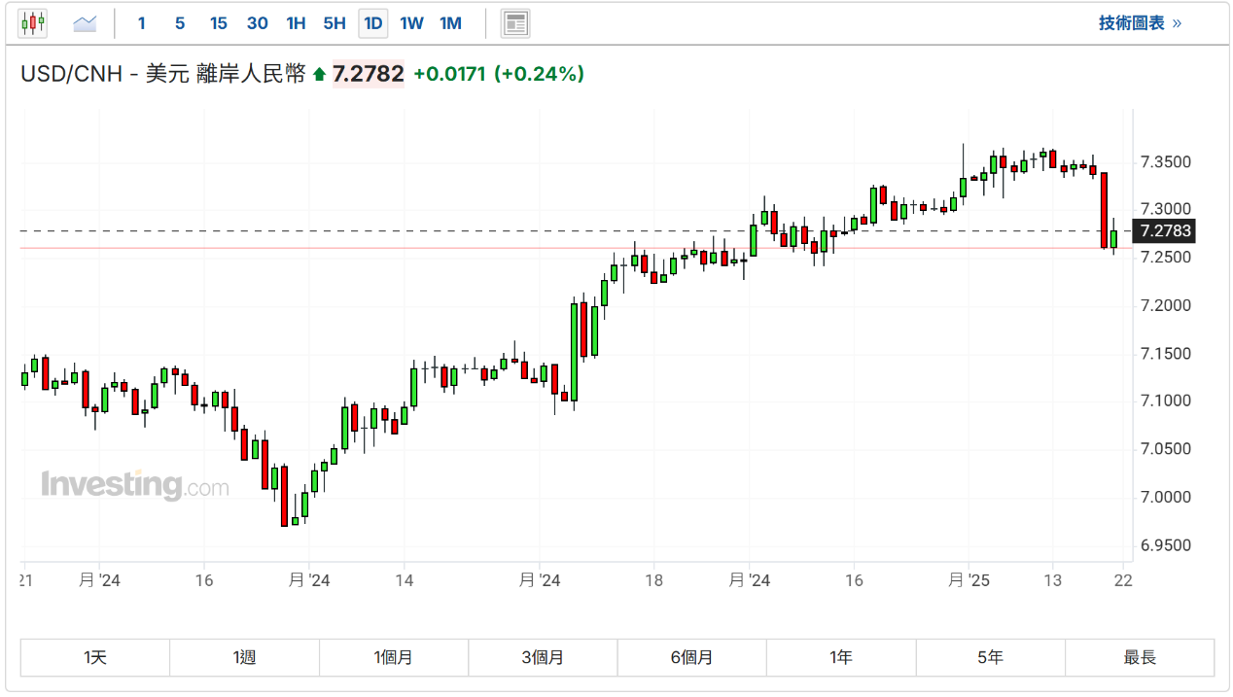Click the green up arrow price indicator
Screen dimensions: 1233x697
[x=319, y=75]
